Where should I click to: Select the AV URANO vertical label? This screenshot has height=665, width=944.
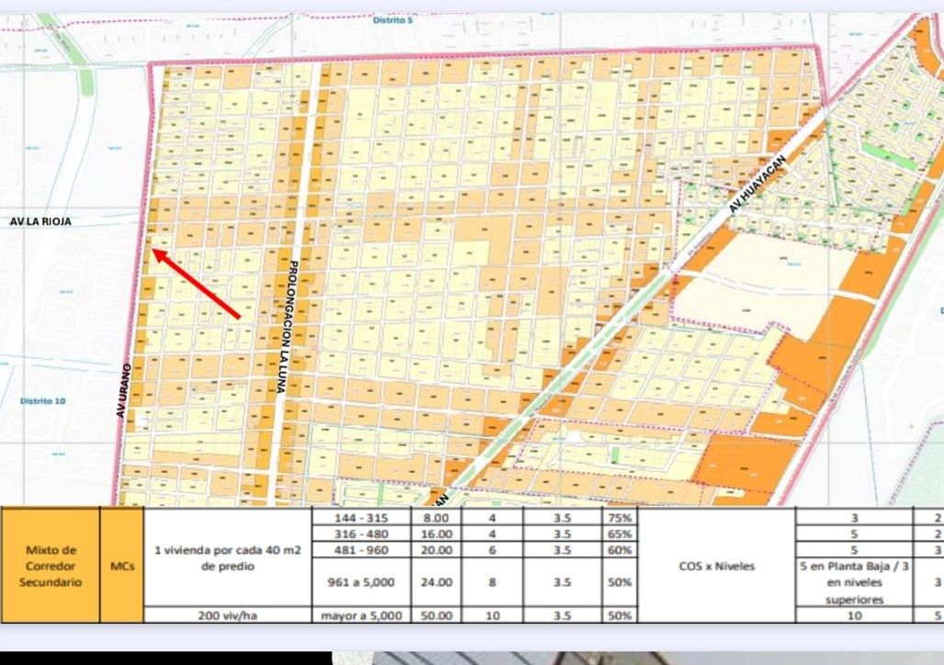tap(122, 390)
